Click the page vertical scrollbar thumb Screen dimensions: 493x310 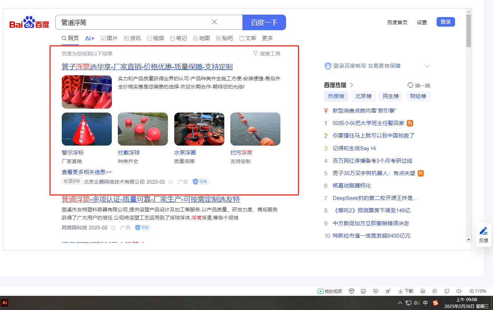point(469,31)
